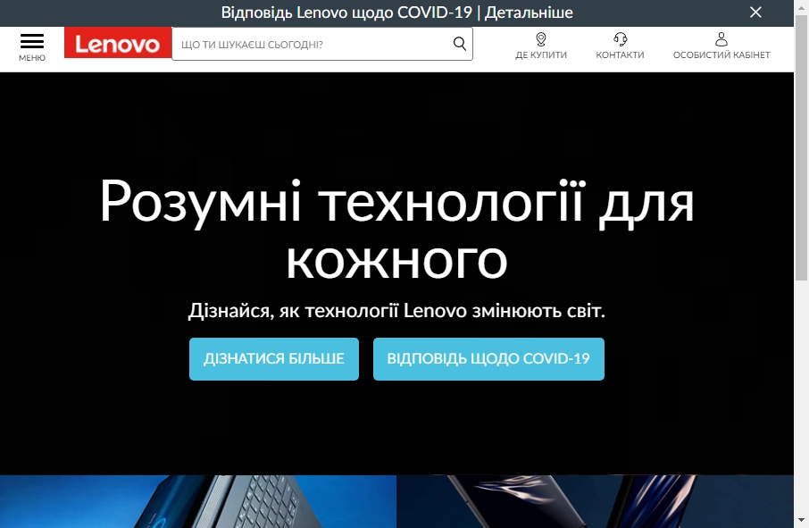
Task: Click the ДІЗНАТИСЯ БІЛЬШЕ button
Action: [x=273, y=358]
